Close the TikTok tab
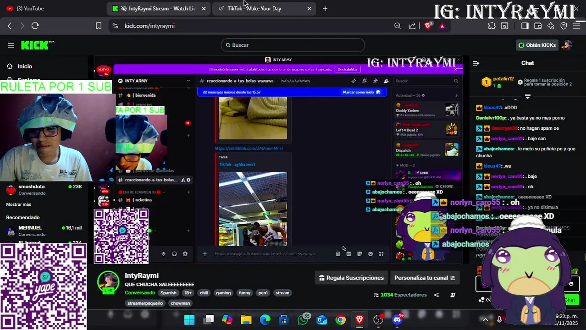Screen dimensions: 586x330 [309, 8]
